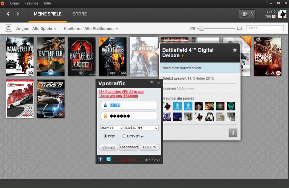Open the 'Cheap vpn only $5/Month' link
Screen dimensions: 289x188
[x=118, y=96]
